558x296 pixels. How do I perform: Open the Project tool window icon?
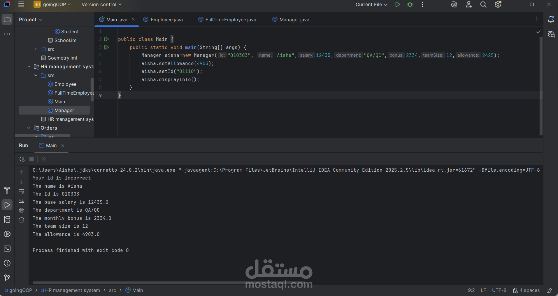click(7, 20)
